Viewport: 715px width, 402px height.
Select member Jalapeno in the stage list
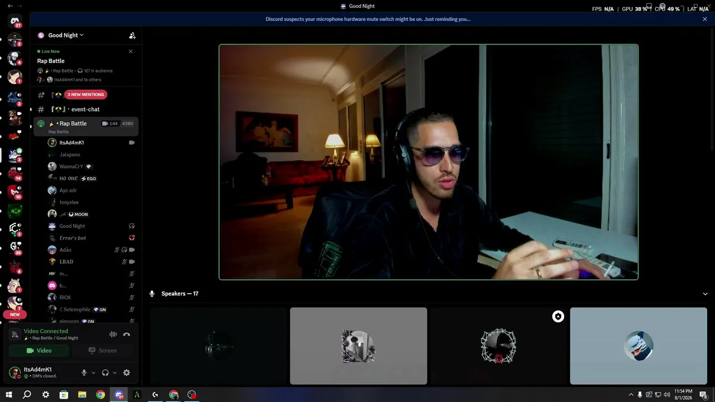click(85, 155)
